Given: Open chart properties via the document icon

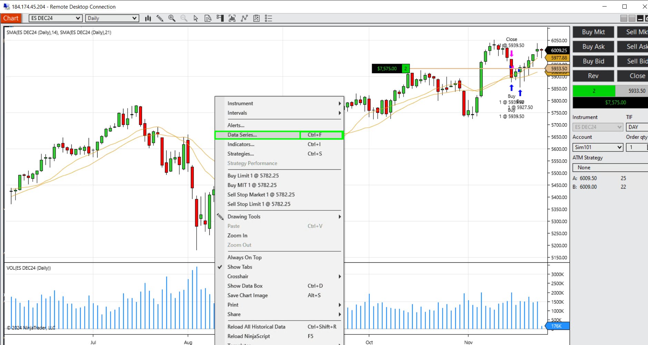Looking at the screenshot, I should click(x=208, y=18).
